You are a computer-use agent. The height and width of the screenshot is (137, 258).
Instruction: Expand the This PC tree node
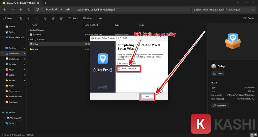[3, 113]
